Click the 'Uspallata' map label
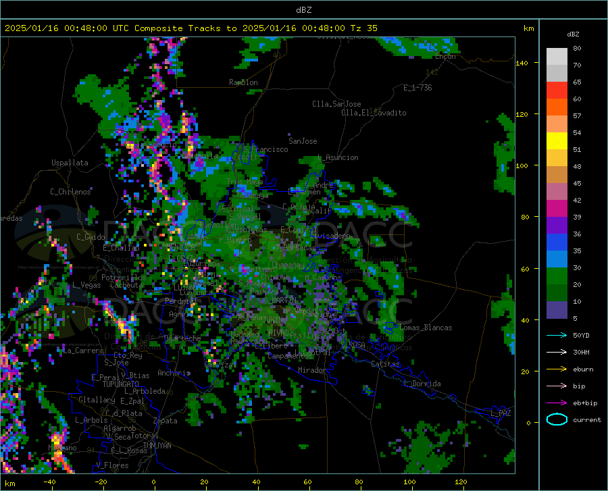 70,163
